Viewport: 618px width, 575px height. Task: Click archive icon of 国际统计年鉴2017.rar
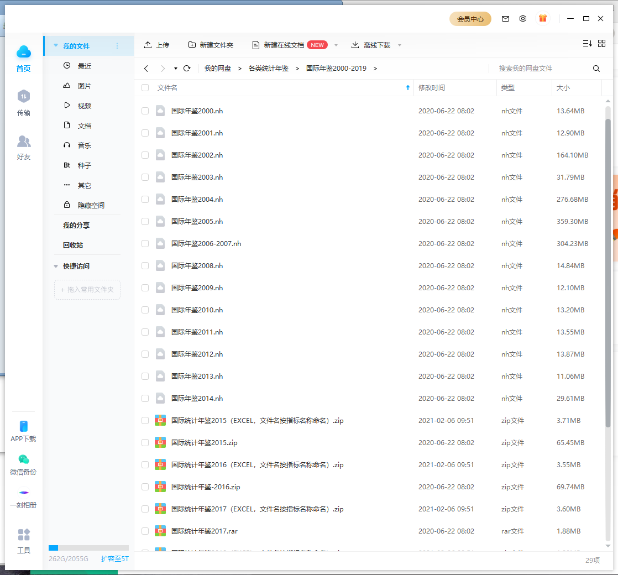(160, 531)
